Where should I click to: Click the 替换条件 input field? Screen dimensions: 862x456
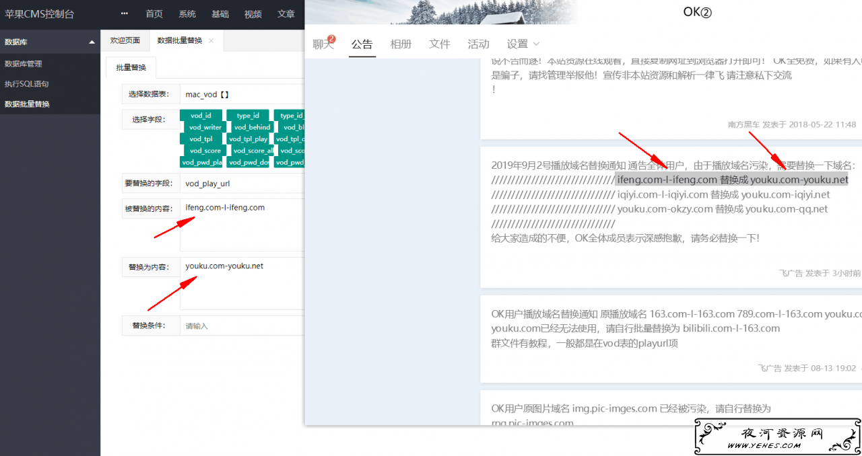tap(242, 326)
